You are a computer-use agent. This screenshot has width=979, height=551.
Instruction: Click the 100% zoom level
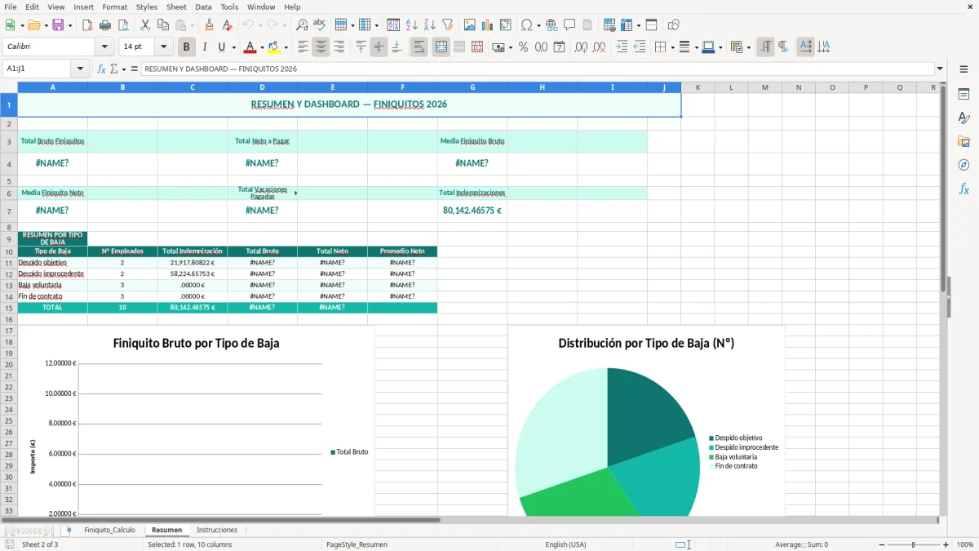click(965, 544)
